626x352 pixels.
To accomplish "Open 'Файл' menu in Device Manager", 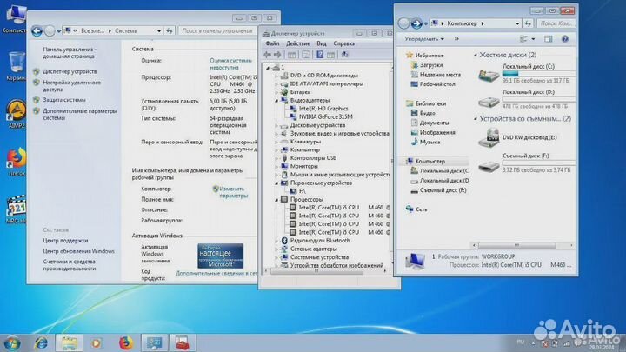I will (x=272, y=43).
